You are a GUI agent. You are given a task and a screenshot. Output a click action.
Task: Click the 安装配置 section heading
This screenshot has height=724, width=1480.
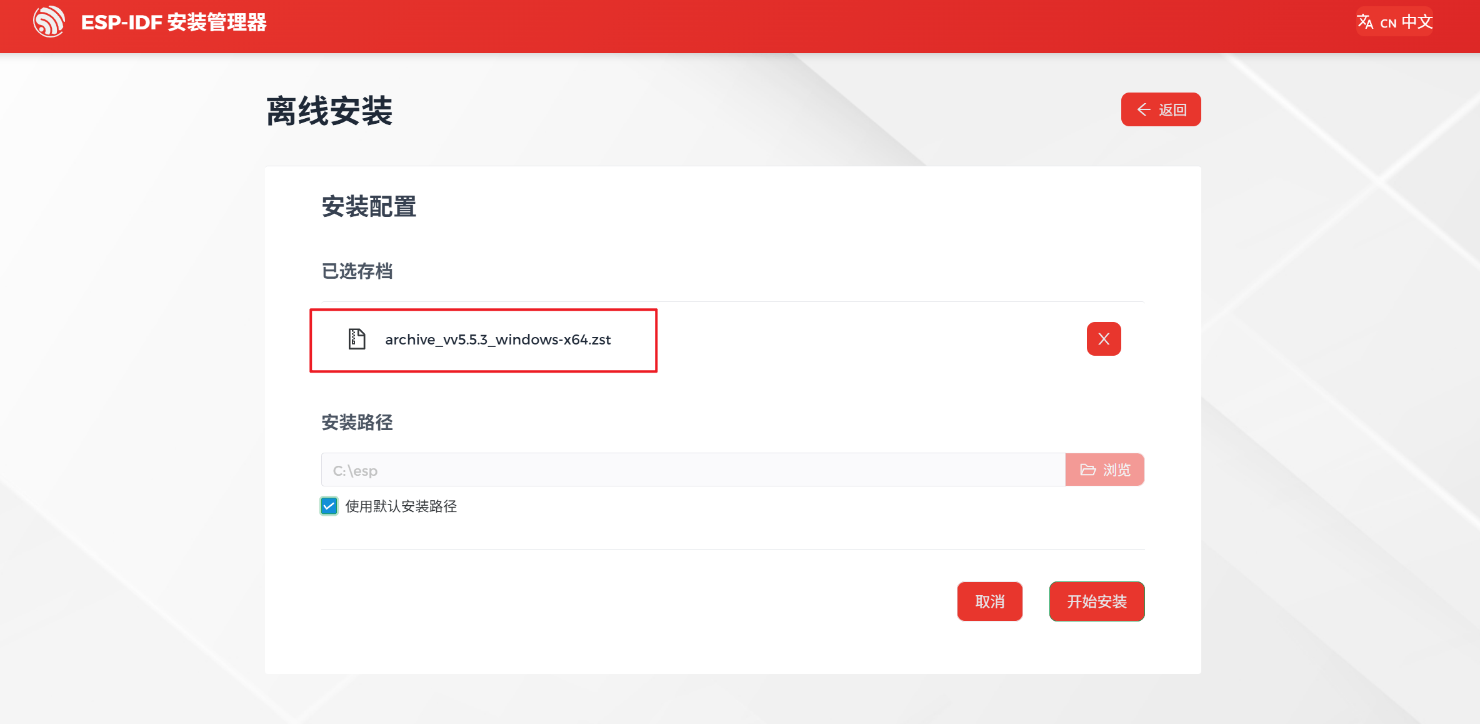coord(369,207)
